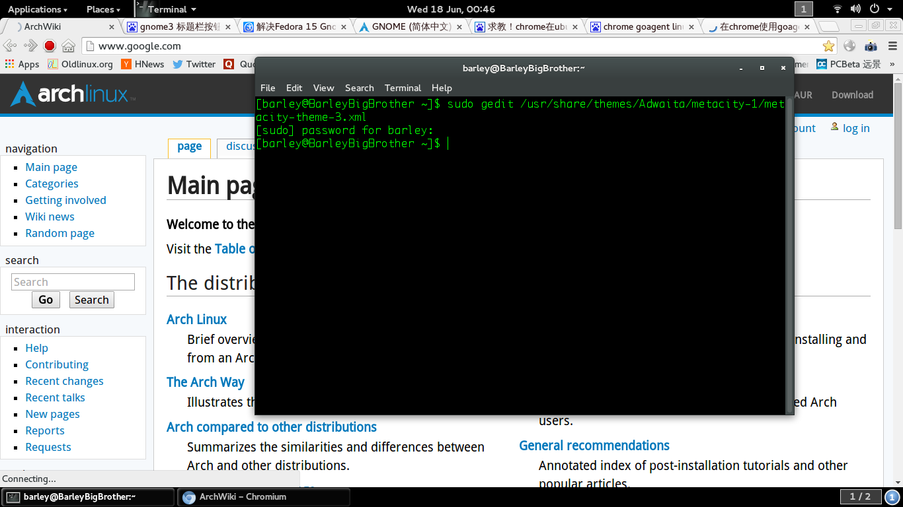Switch to the 求教!chrome tab
The height and width of the screenshot is (507, 903).
point(528,27)
